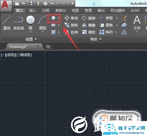Expand the hatch tool dropdown arrow

[x=59, y=32]
